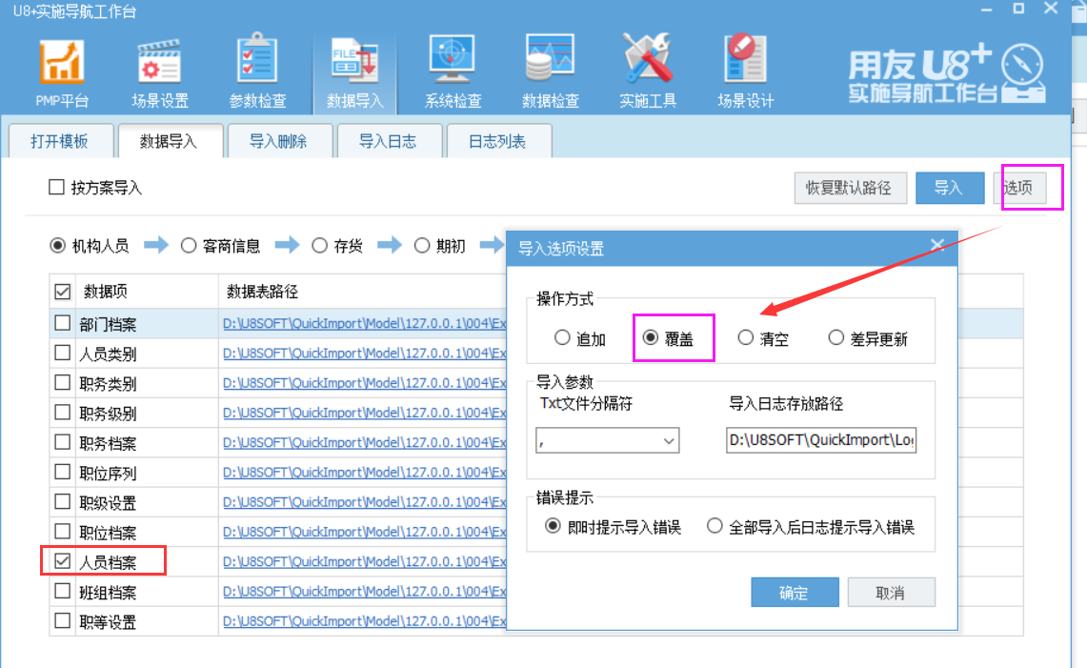1087x668 pixels.
Task: Open the 人员类别 data table path link
Action: click(x=365, y=354)
